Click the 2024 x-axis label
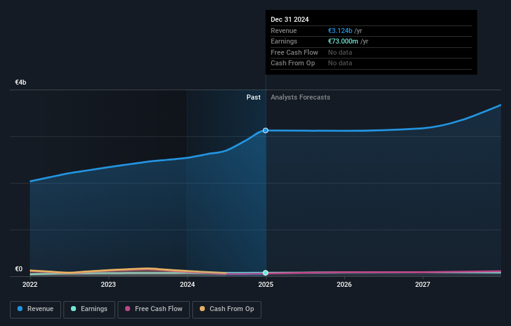This screenshot has width=511, height=326. (187, 285)
